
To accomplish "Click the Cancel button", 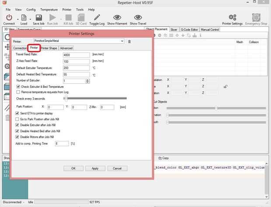I will tap(117, 168).
